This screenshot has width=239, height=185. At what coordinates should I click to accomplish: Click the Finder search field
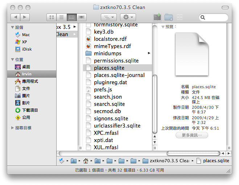[214, 17]
